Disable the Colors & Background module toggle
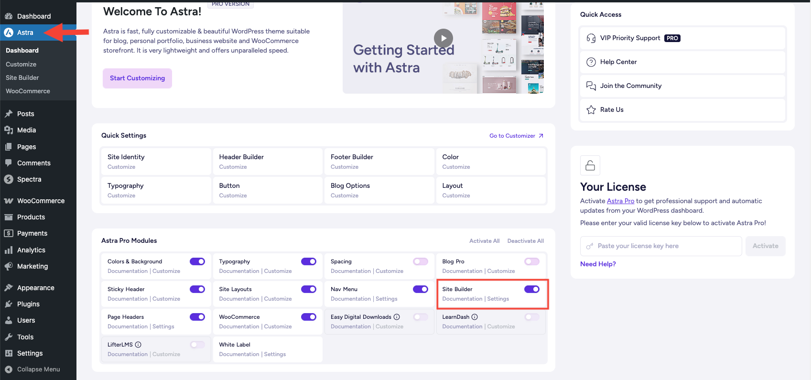Screen dimensions: 811x380 point(197,261)
